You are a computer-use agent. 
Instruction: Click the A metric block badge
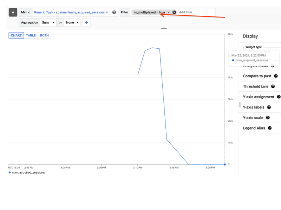(x=13, y=12)
